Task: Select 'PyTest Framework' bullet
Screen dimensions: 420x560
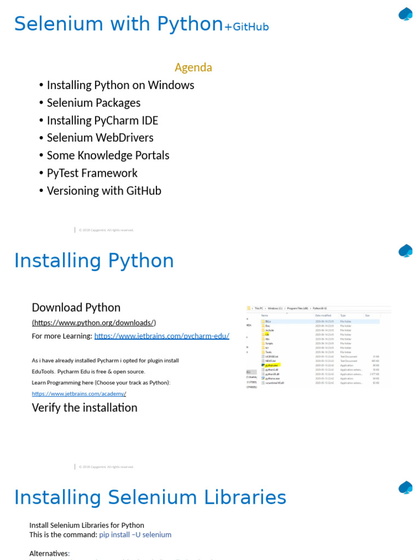Action: point(92,173)
